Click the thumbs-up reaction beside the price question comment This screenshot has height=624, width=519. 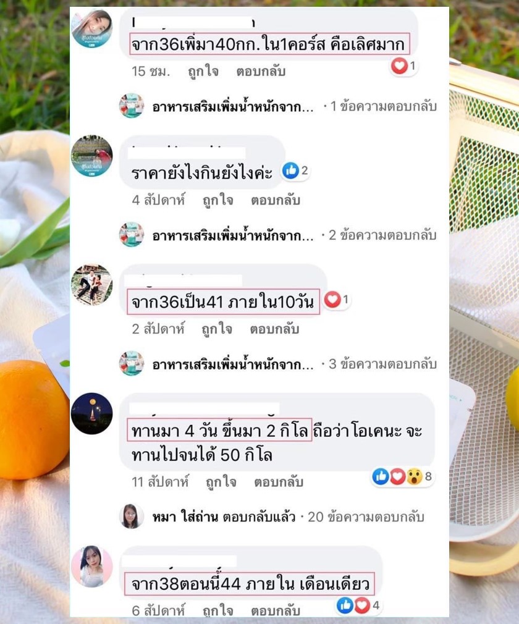coord(290,171)
